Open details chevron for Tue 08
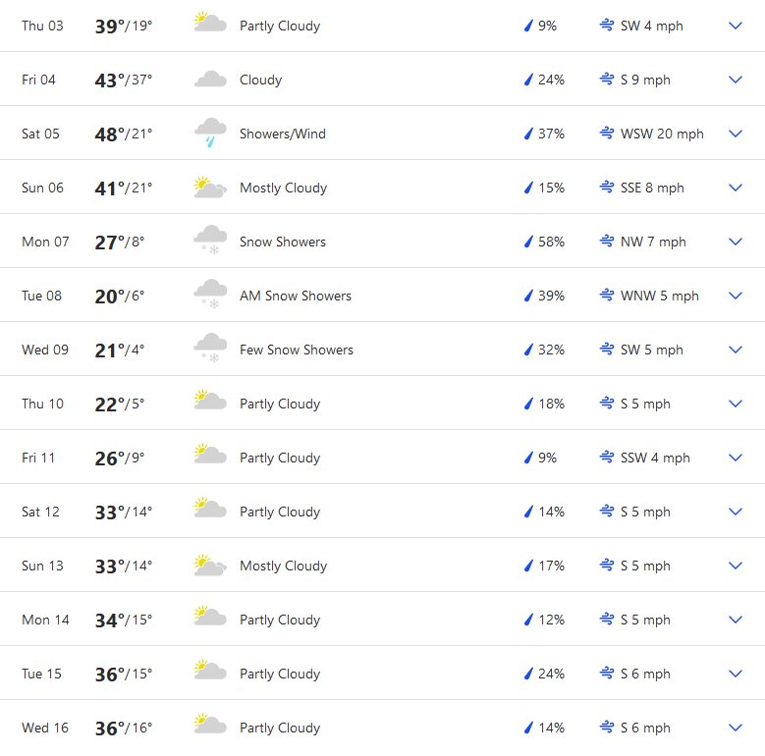Screen dimensions: 765x756 (736, 296)
